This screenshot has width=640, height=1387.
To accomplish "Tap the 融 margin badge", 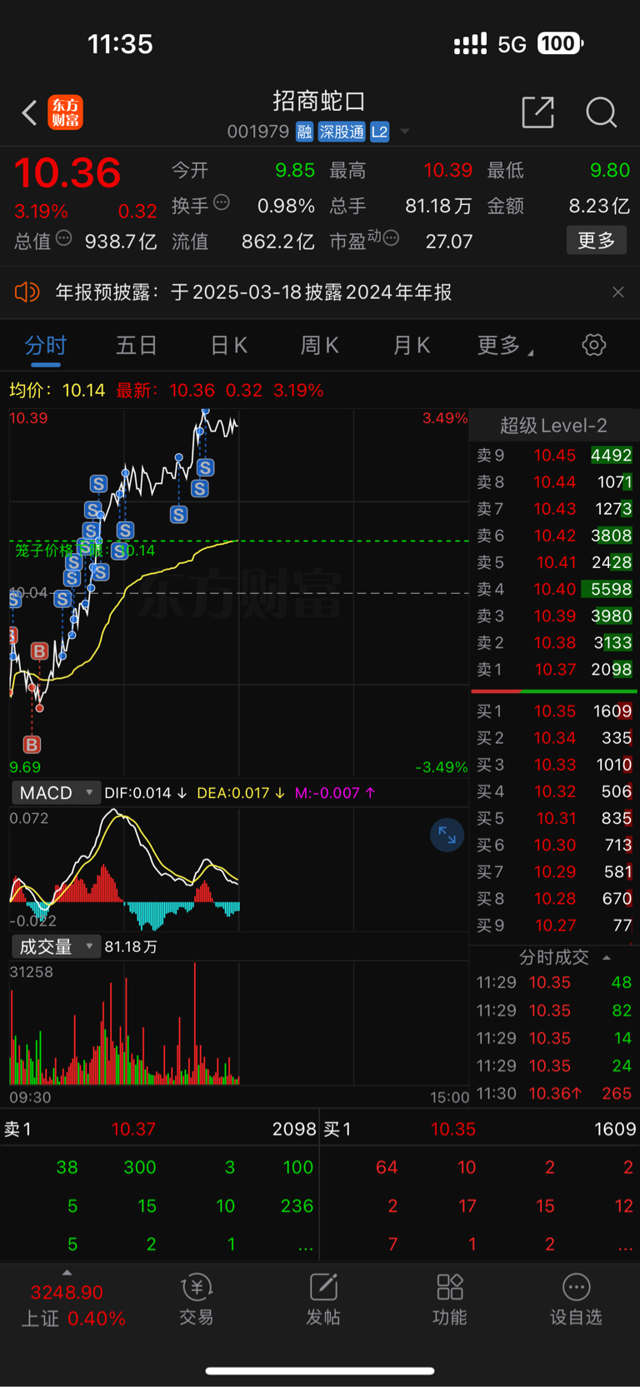I will point(304,132).
